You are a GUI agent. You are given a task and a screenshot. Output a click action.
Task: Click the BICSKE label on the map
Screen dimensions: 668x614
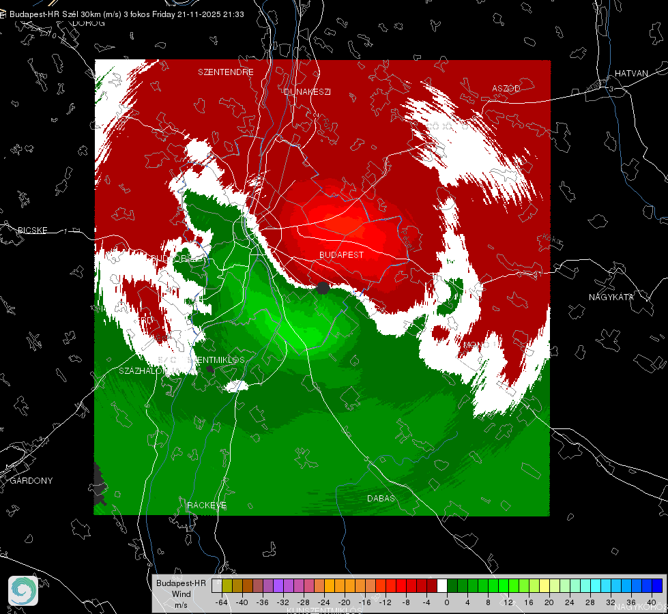click(x=32, y=230)
